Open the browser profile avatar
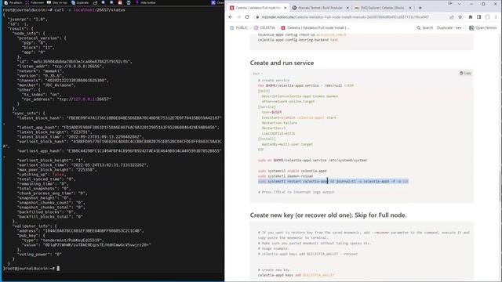Viewport: 502px width, 282px height. point(487,17)
